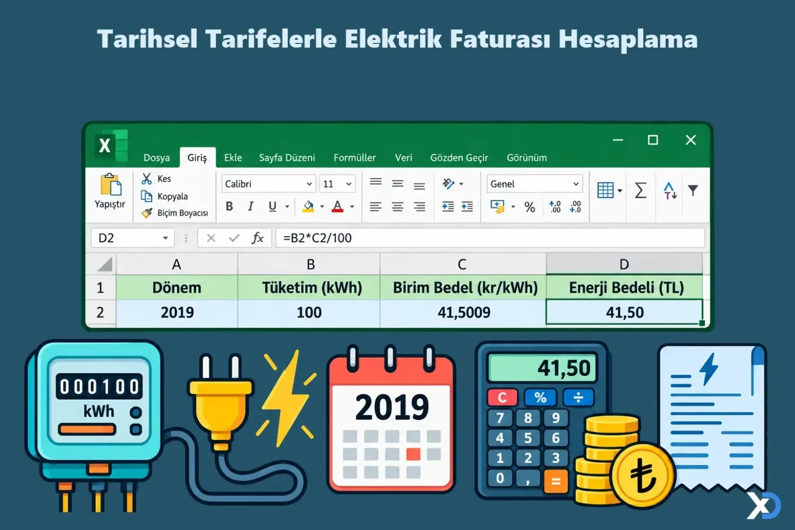Click the sort A-Z icon
This screenshot has height=530, width=795.
pos(670,190)
